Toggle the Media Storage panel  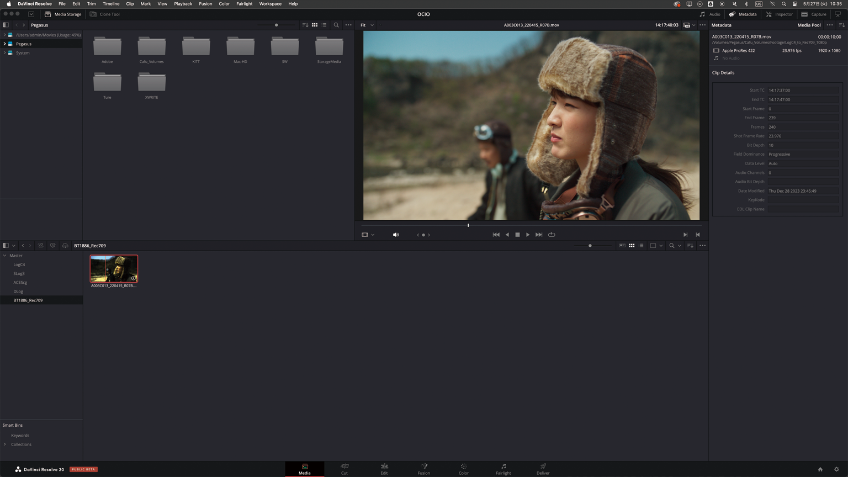63,14
